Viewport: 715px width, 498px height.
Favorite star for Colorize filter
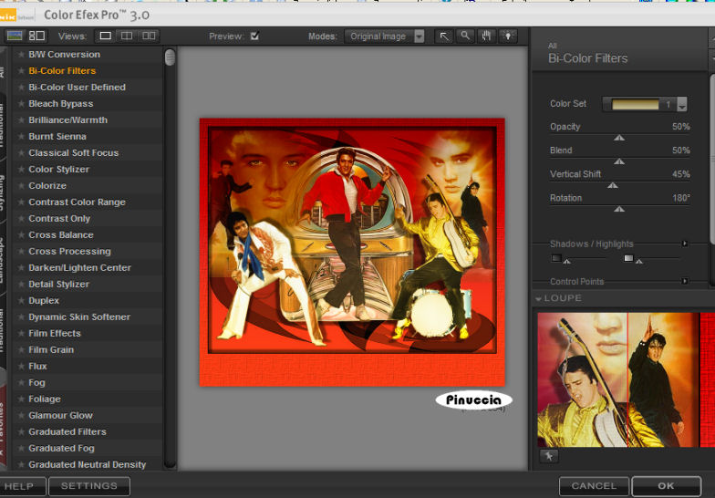pyautogui.click(x=21, y=186)
